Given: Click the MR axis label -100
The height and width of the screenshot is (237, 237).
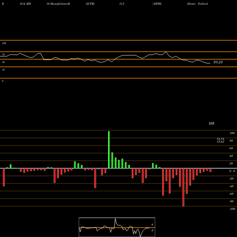Looking at the screenshot, I should 232,209.
